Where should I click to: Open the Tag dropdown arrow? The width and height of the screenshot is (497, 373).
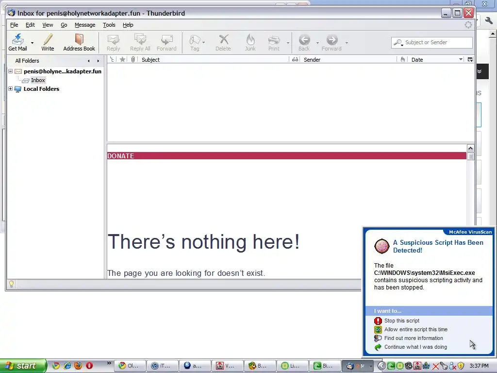[x=203, y=43]
